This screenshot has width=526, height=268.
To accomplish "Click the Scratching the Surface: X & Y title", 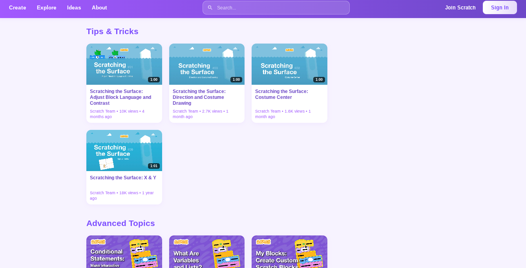I will (x=123, y=178).
